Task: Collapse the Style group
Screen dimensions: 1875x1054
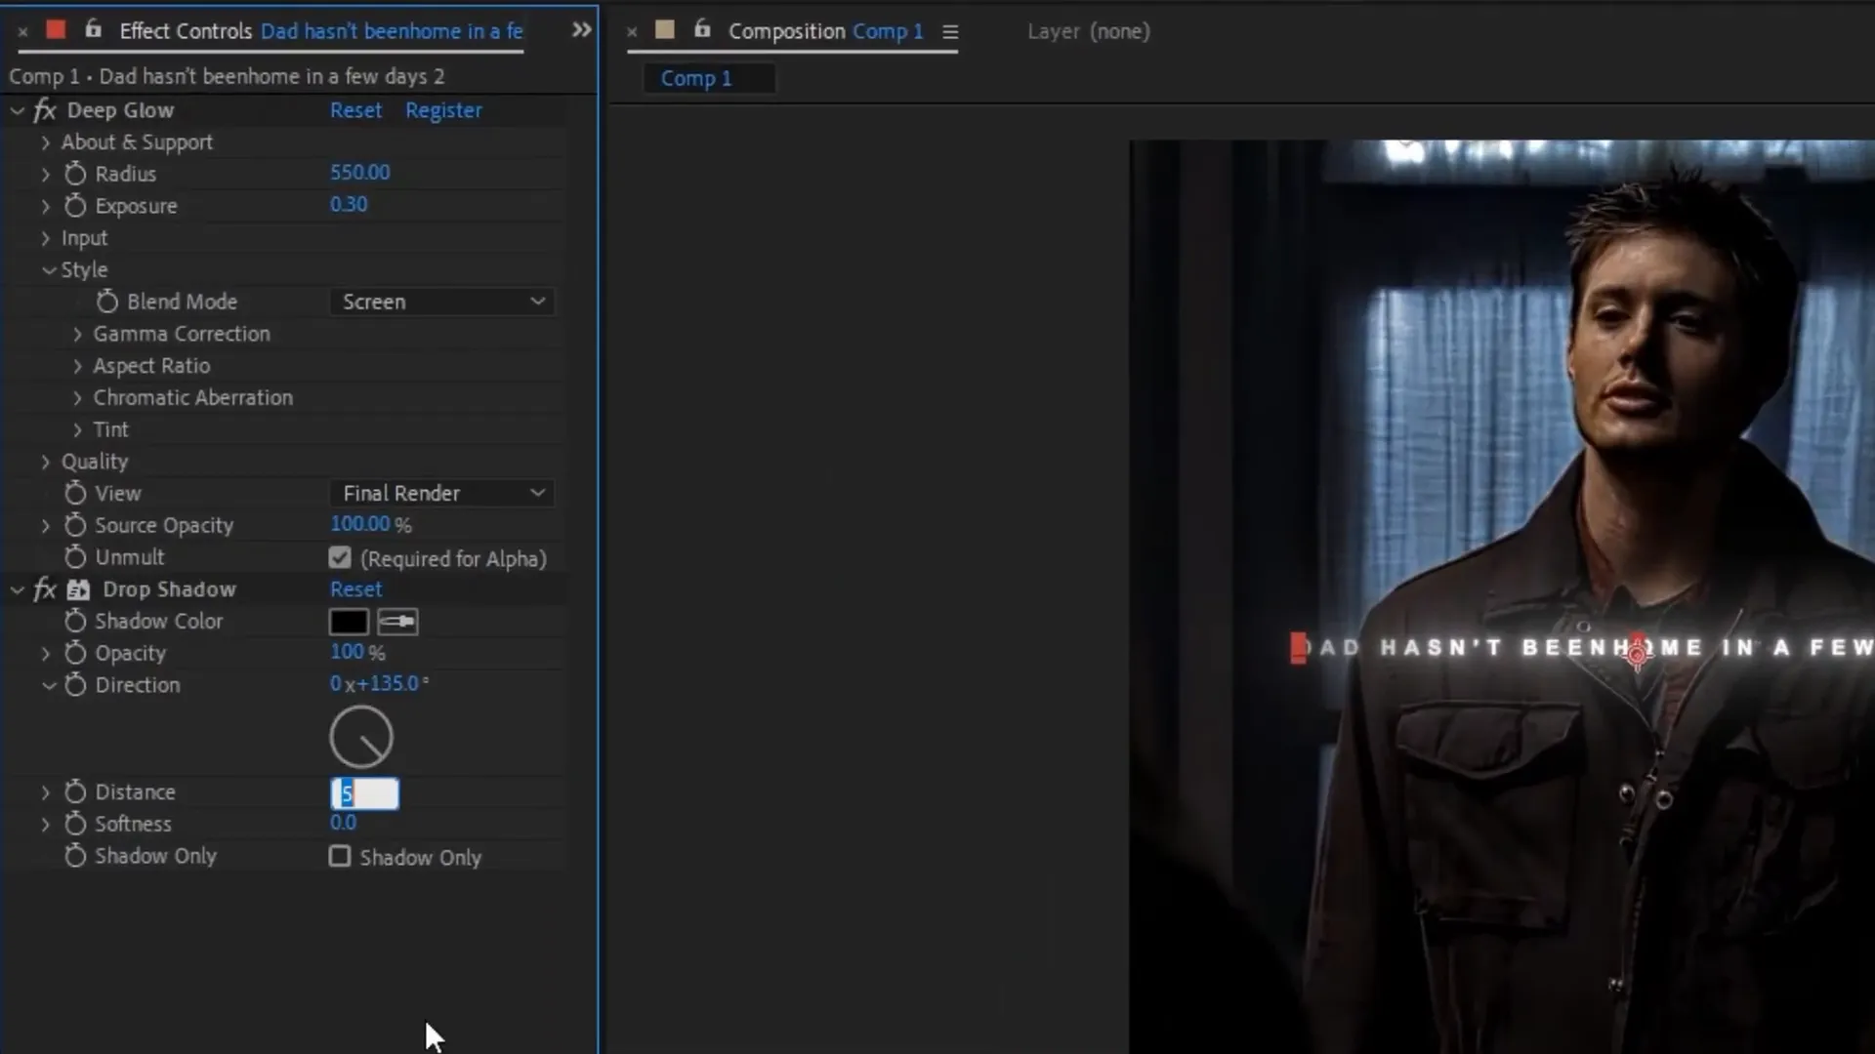Action: coord(49,270)
